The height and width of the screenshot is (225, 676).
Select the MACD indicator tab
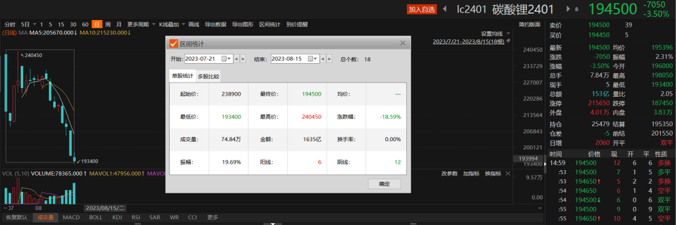[71, 217]
